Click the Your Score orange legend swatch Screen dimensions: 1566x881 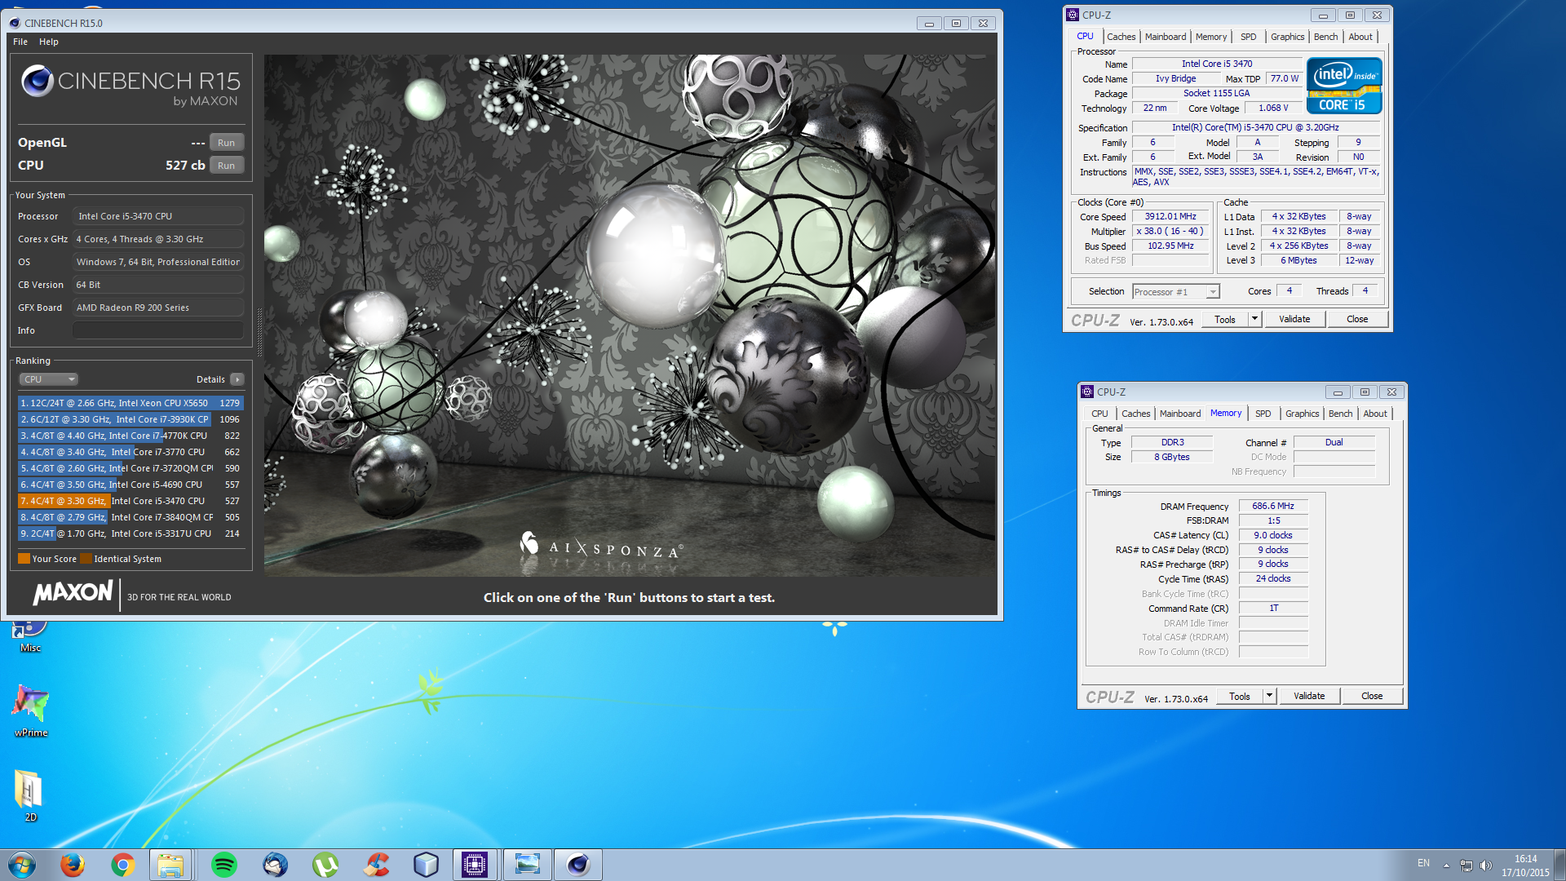click(x=24, y=559)
